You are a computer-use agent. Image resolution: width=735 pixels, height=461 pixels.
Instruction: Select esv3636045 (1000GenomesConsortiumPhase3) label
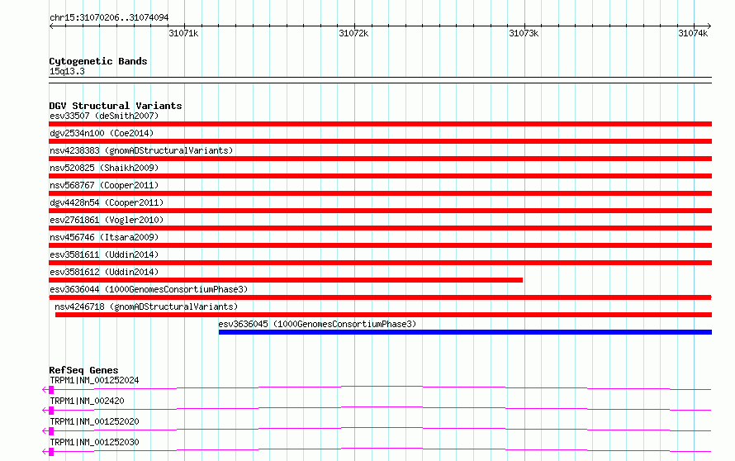317,324
